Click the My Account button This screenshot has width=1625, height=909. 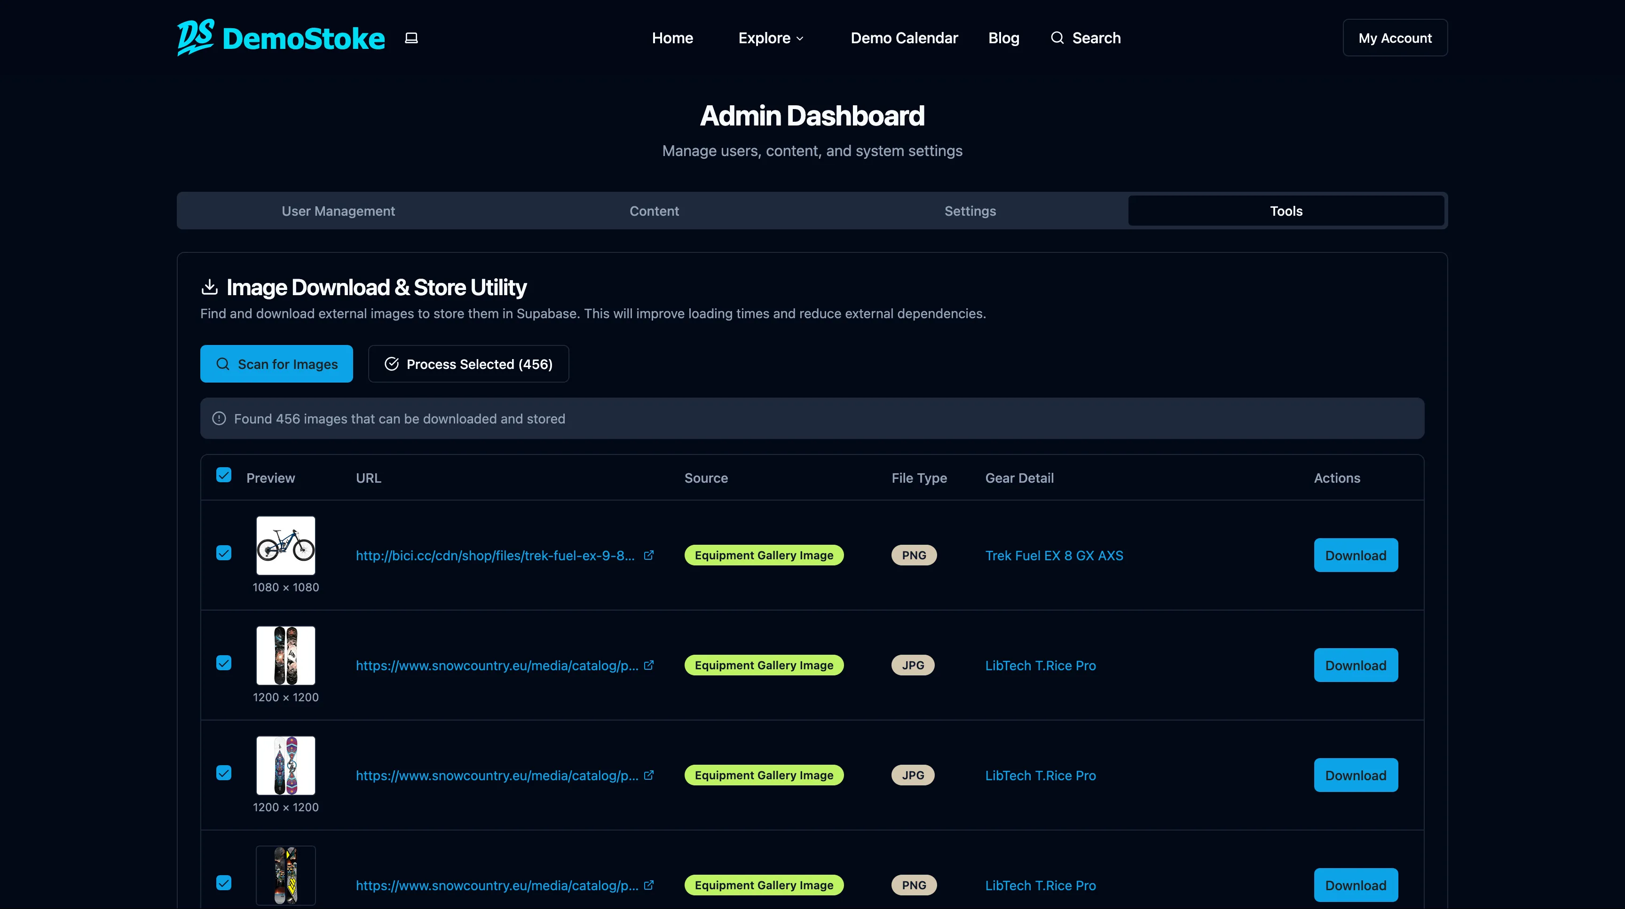1395,37
